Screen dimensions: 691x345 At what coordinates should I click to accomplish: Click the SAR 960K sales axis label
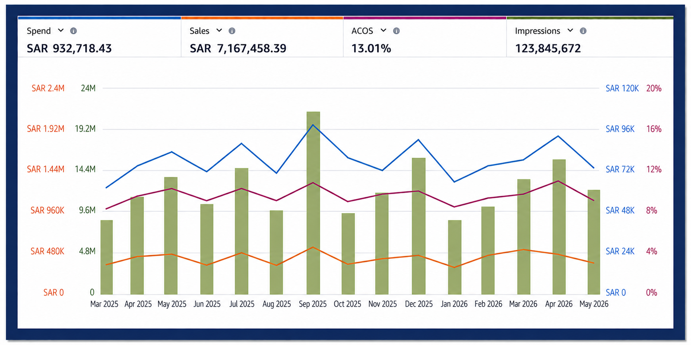(x=48, y=210)
